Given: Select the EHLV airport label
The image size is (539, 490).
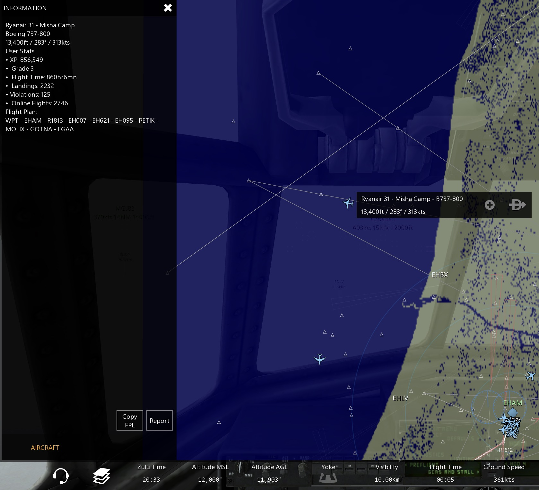Looking at the screenshot, I should click(x=400, y=398).
